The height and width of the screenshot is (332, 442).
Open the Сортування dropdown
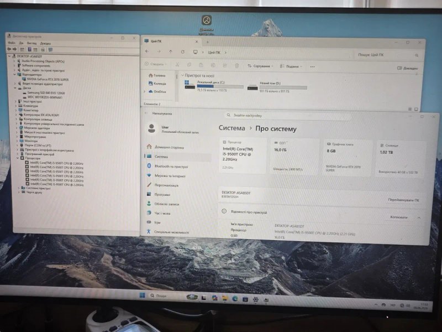point(260,66)
